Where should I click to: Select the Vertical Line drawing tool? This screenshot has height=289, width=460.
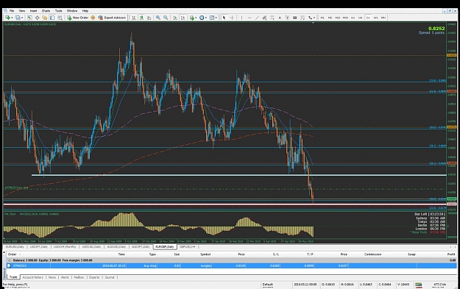[x=241, y=18]
